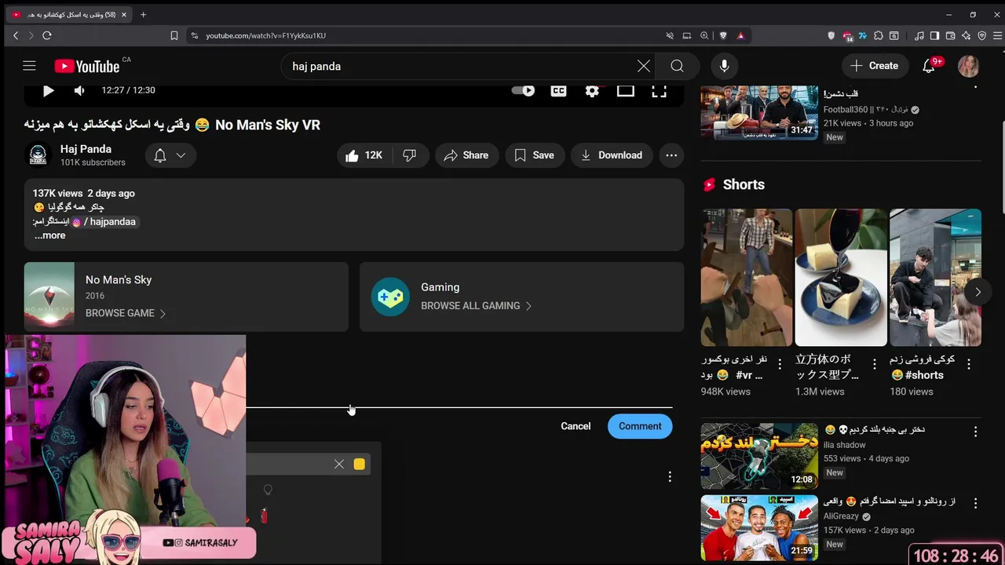The image size is (1005, 565).
Task: Open No Man's Sky game thumbnail
Action: coord(49,297)
